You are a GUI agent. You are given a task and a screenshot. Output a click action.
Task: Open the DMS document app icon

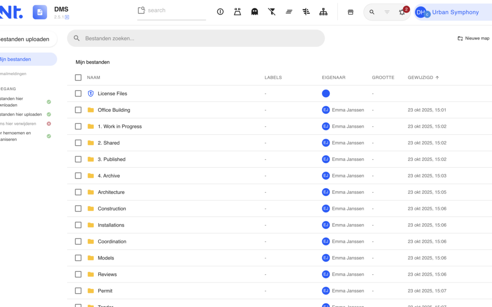tap(40, 12)
